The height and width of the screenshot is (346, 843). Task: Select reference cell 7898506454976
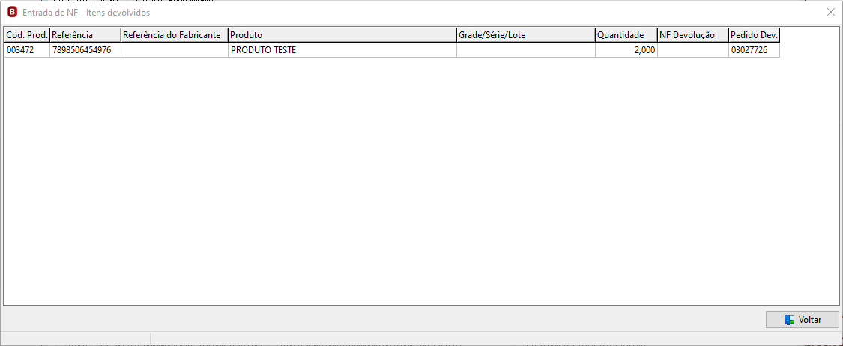tap(85, 50)
